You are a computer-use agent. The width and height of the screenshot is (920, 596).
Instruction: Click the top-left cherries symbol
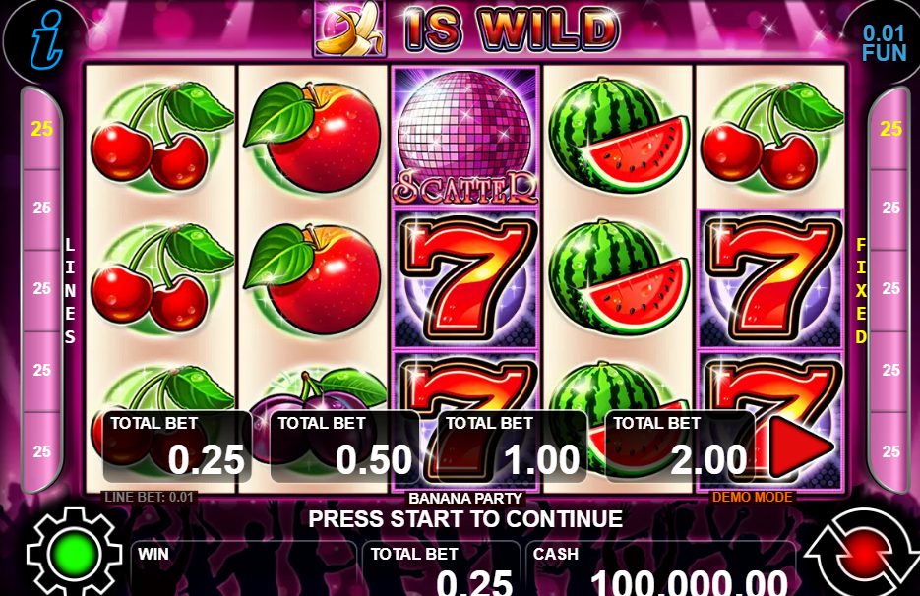coord(160,137)
